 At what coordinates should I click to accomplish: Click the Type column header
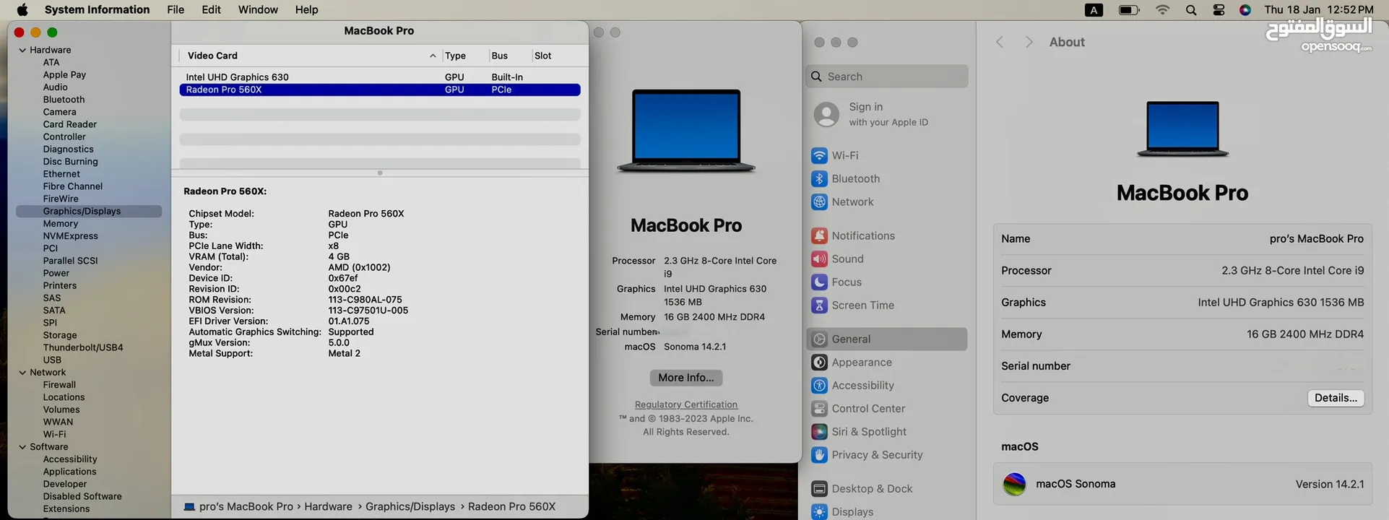[455, 56]
